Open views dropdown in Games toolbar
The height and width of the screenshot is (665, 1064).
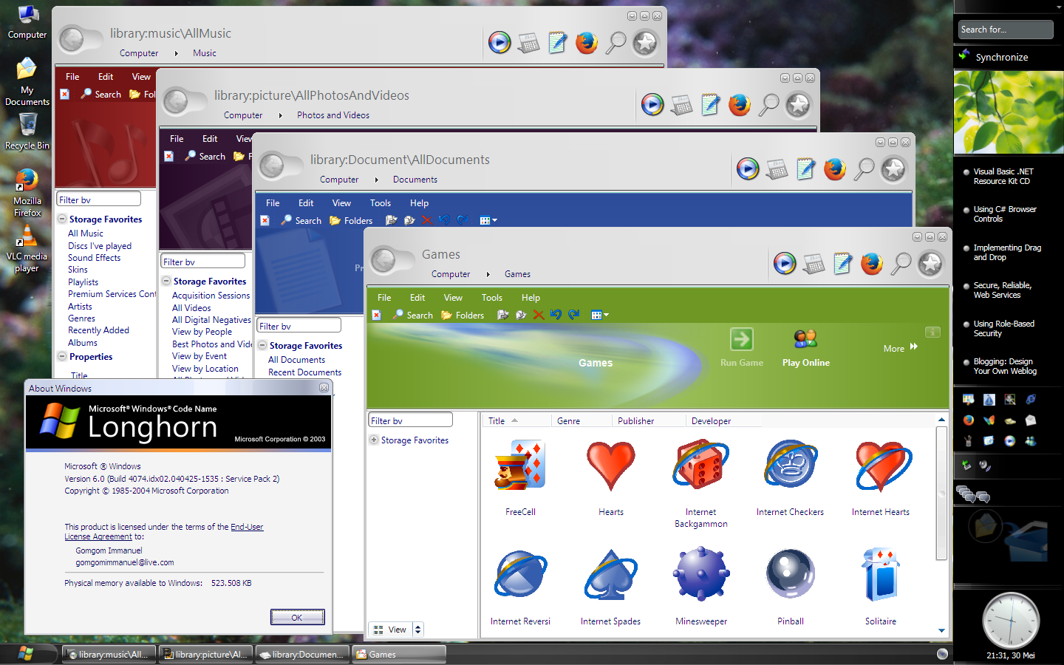click(x=601, y=315)
